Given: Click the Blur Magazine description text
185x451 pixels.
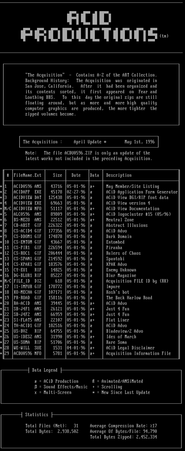Looking at the screenshot, I should point(121,275).
